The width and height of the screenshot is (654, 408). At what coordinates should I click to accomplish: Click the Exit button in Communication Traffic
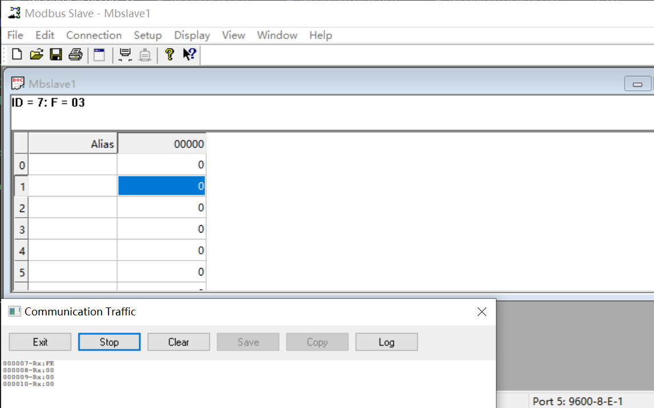(40, 342)
